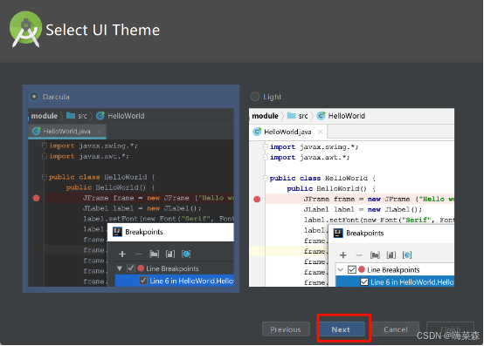Click the group-by-file icon in Light Breakpoints

(391, 255)
